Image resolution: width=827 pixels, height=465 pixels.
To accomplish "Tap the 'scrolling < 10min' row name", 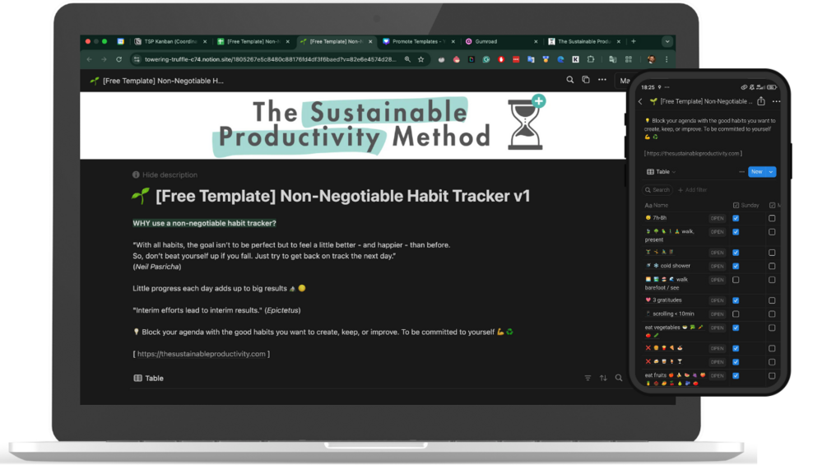I will [x=673, y=314].
